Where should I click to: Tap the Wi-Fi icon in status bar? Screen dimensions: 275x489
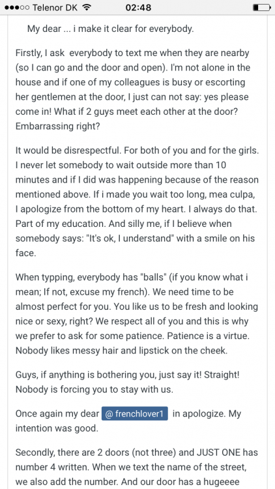click(x=87, y=7)
